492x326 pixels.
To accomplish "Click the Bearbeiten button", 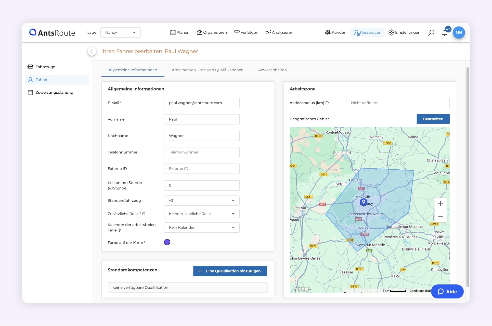I will (x=433, y=119).
